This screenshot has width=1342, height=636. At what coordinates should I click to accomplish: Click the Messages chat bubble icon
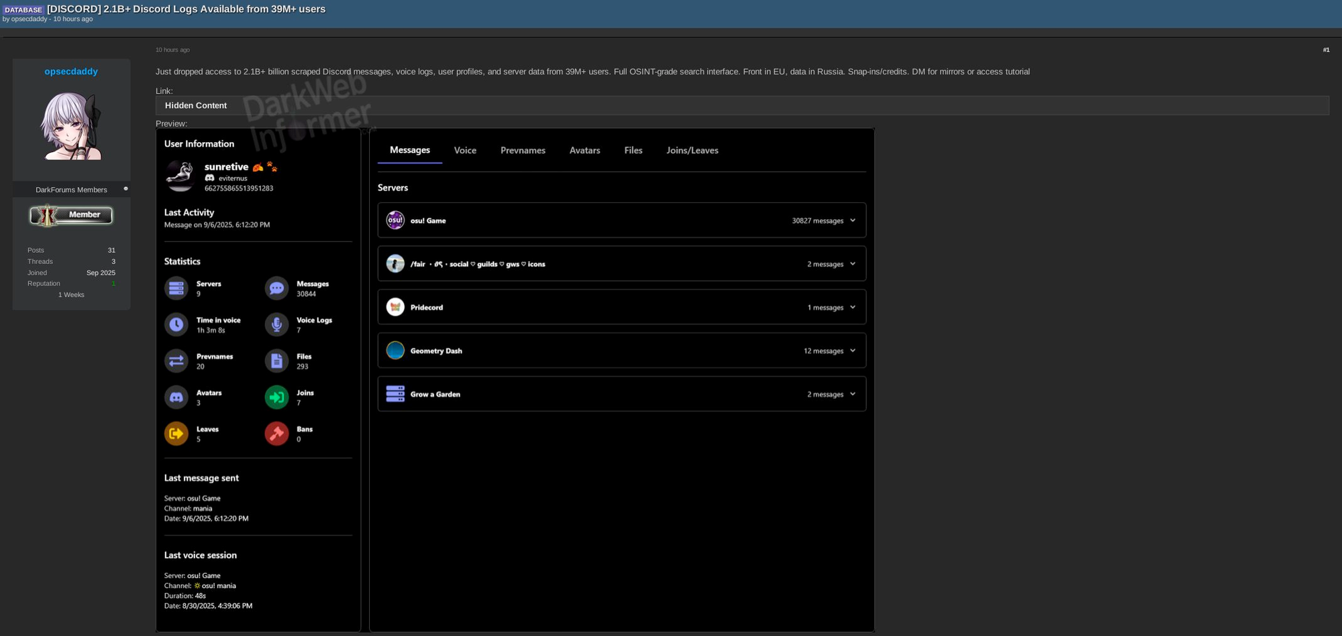coord(276,288)
